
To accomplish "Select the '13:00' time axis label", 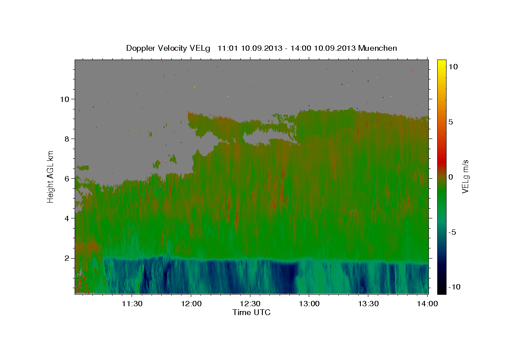I will 310,304.
